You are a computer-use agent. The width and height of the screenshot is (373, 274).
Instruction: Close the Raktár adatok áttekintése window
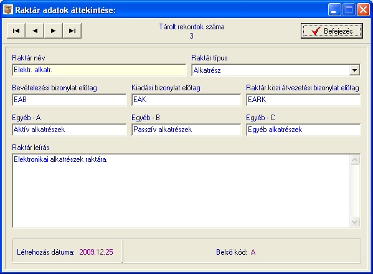point(363,10)
